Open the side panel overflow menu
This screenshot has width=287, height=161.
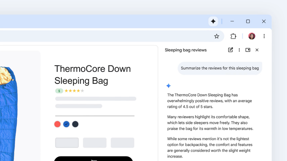[x=239, y=50]
